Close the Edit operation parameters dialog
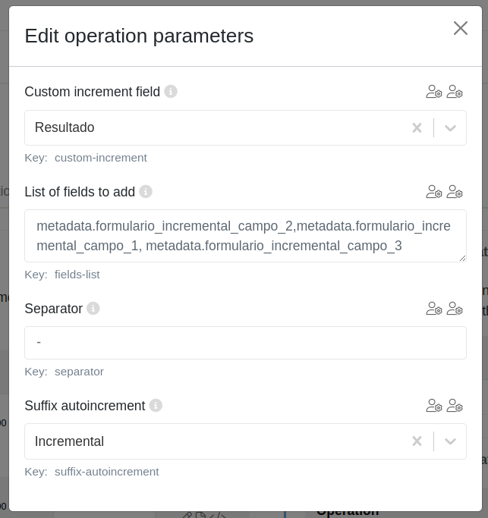 [x=461, y=28]
